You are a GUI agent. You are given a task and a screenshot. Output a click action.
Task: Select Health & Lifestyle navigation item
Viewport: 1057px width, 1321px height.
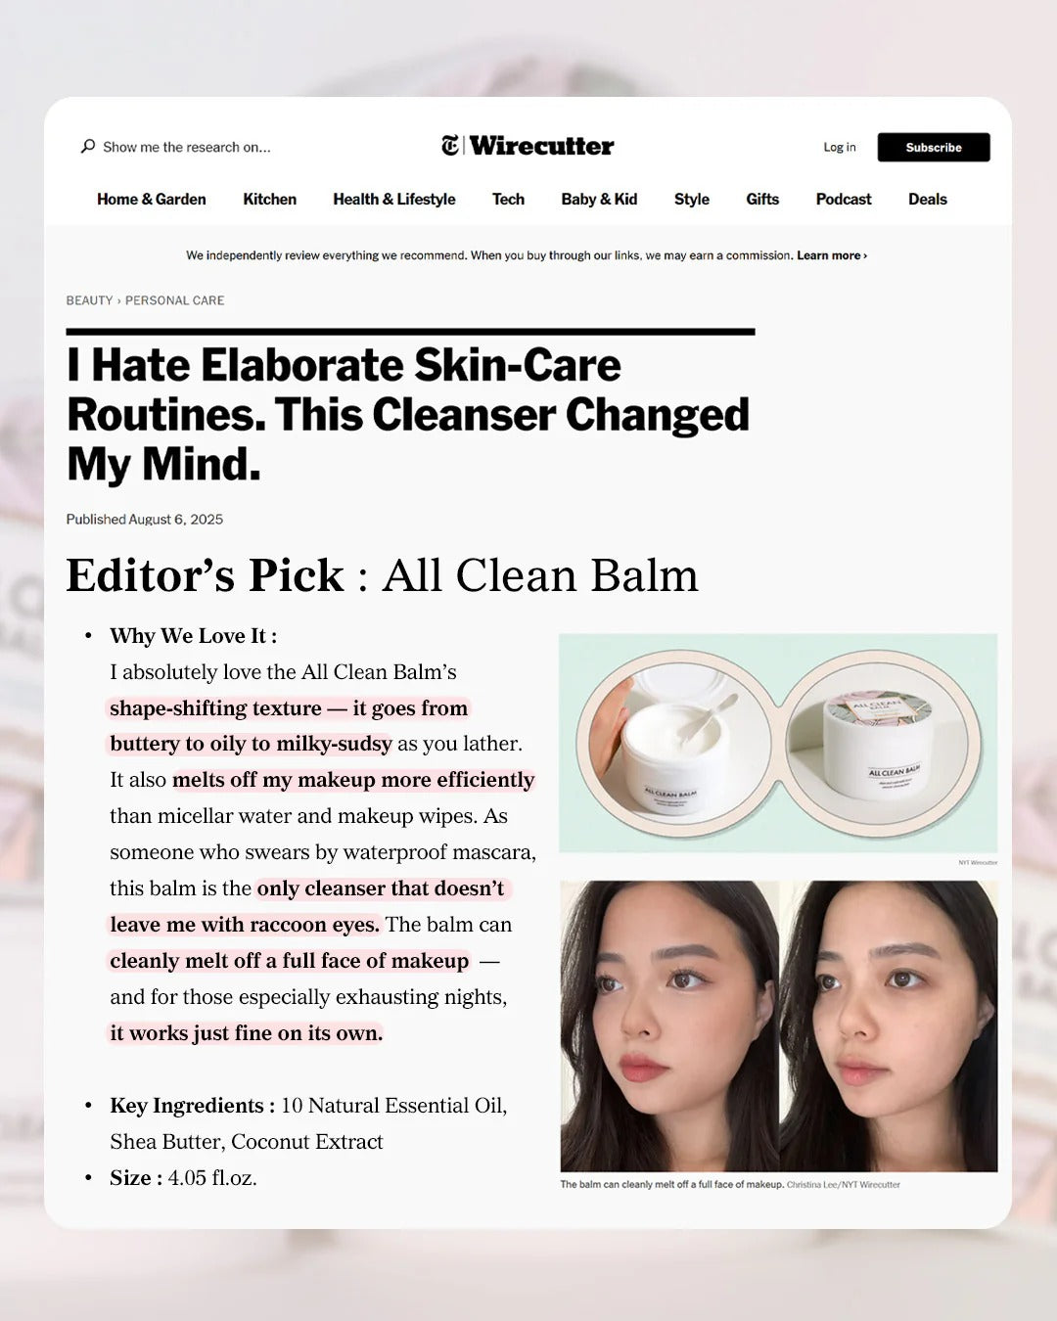tap(394, 199)
